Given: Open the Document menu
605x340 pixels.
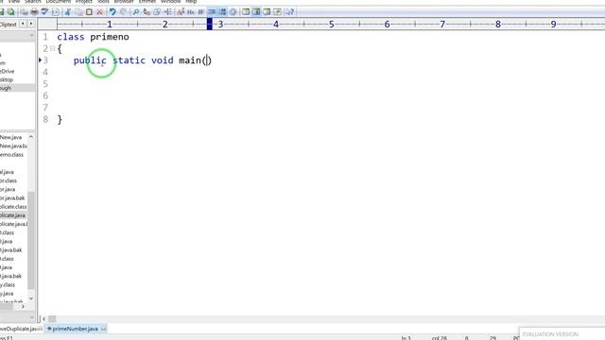Looking at the screenshot, I should (59, 2).
